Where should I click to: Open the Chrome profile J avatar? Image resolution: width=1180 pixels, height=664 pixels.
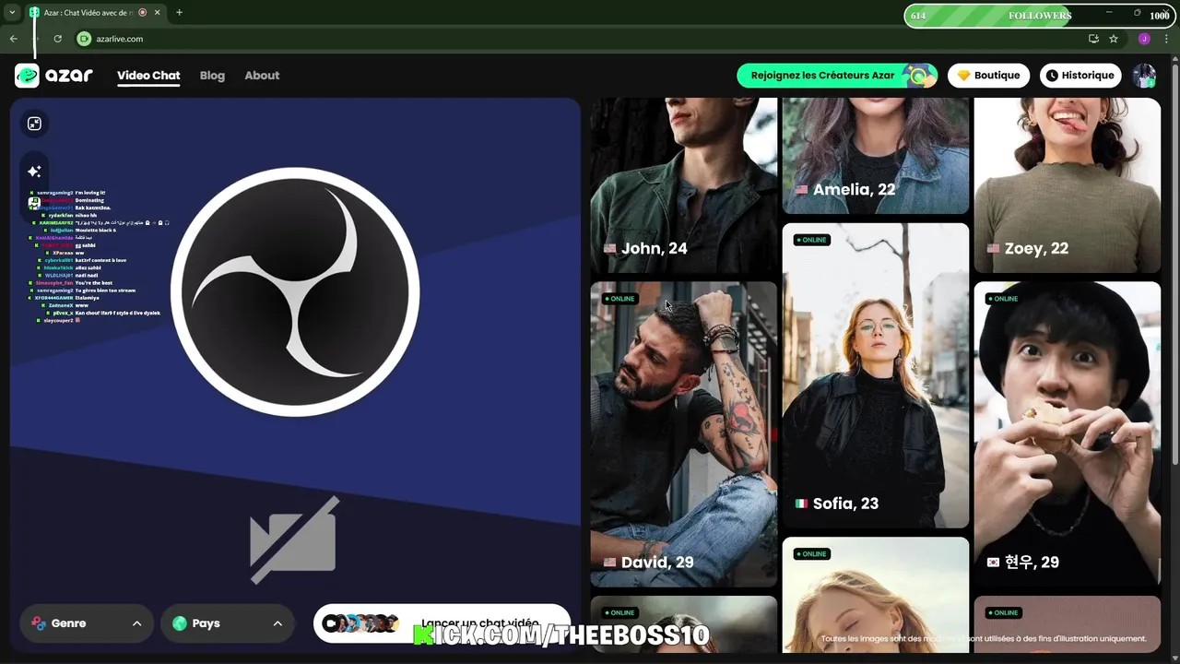click(x=1144, y=39)
